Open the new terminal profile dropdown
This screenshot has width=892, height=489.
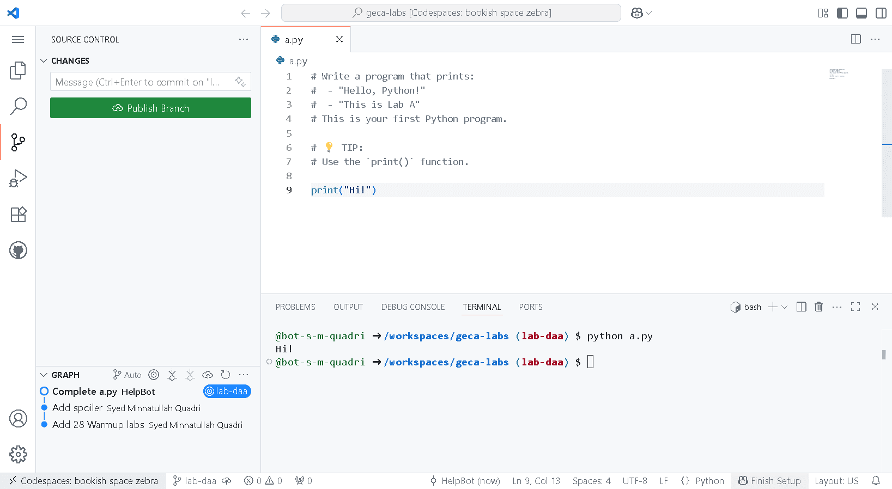point(785,307)
